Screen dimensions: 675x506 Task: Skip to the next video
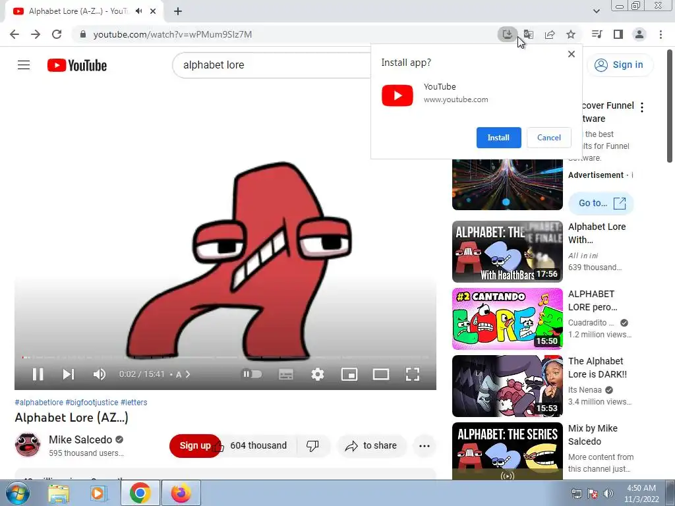tap(69, 374)
